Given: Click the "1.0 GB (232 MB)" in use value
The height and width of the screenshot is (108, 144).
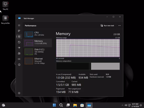Looking at the screenshot, I should (x=66, y=78).
